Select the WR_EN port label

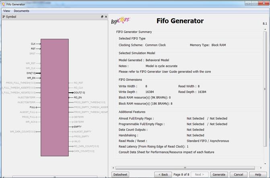(31, 78)
